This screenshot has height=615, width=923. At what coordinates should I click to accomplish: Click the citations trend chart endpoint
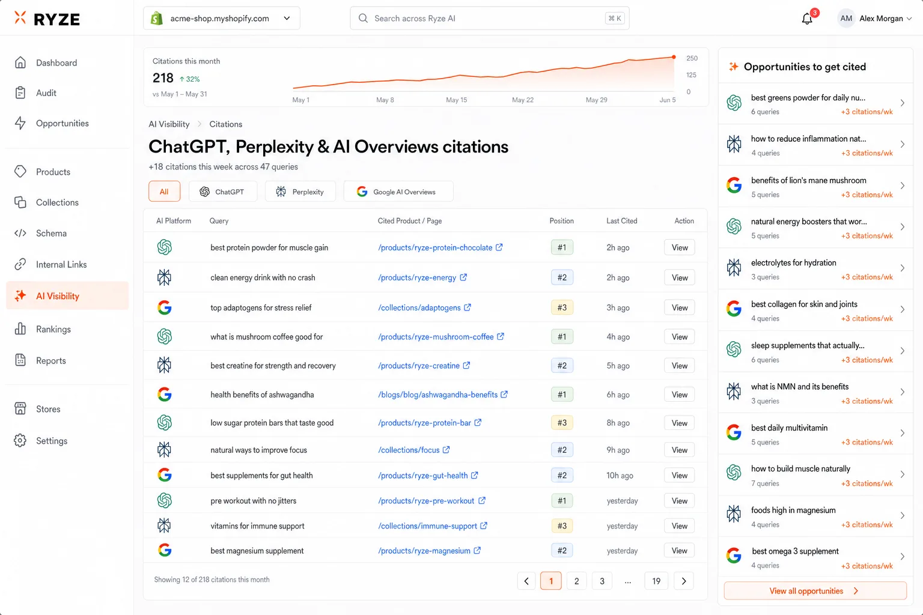pyautogui.click(x=674, y=57)
